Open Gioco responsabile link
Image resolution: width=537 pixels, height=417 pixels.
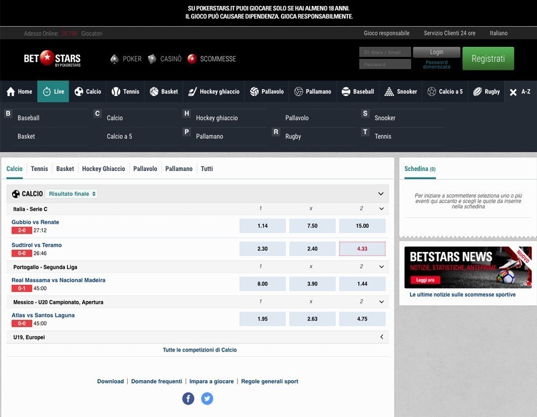[386, 33]
